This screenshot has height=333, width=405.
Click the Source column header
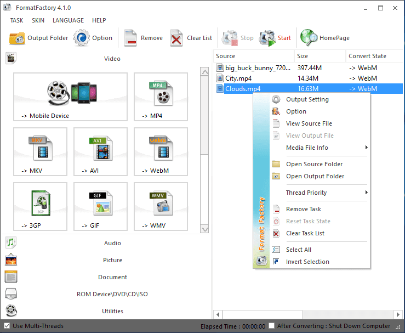point(254,56)
